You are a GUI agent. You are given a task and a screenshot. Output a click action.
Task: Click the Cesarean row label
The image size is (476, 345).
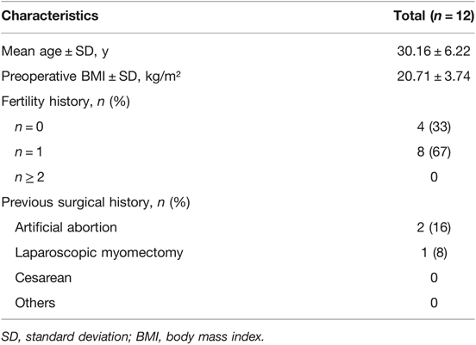(x=43, y=278)
